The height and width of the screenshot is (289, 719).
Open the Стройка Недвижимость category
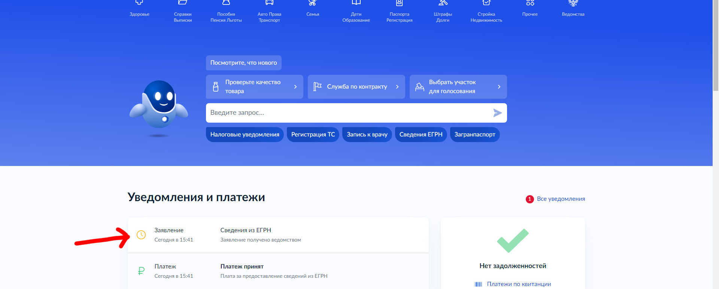[x=486, y=12]
